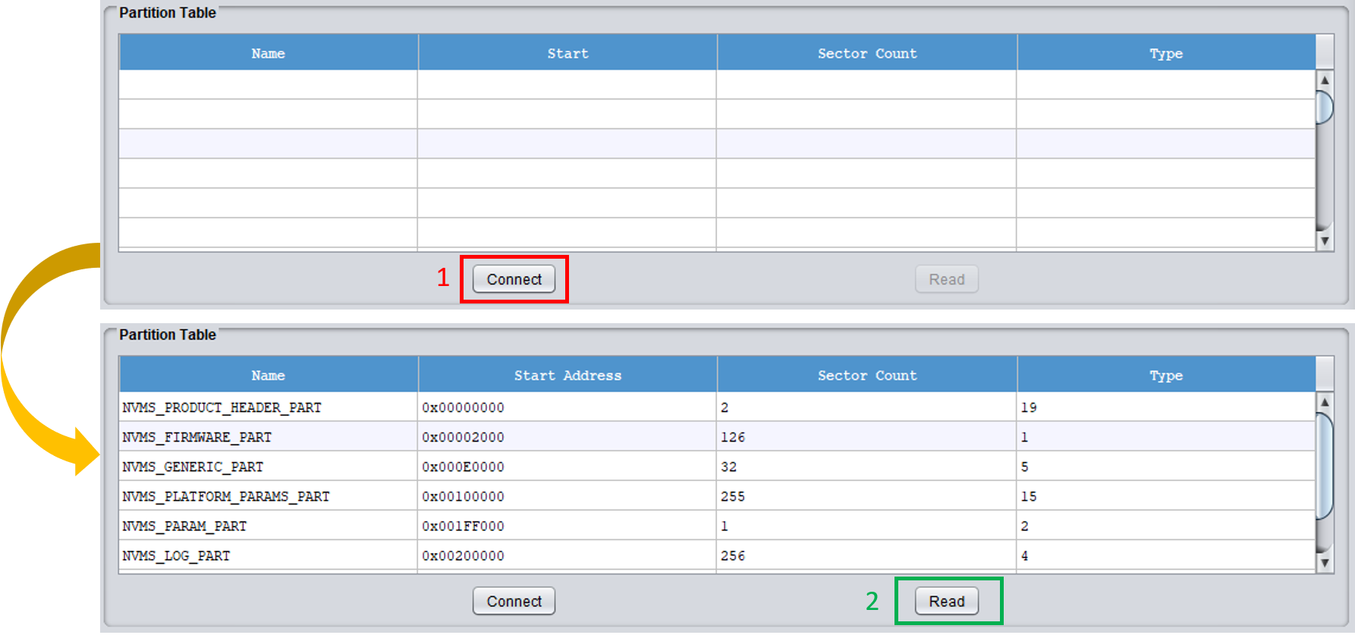
Task: Select NVMS_LOG_PART row
Action: point(717,555)
